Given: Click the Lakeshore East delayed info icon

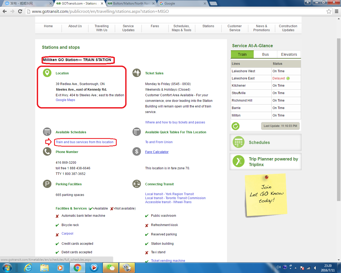Looking at the screenshot, I should click(x=288, y=78).
